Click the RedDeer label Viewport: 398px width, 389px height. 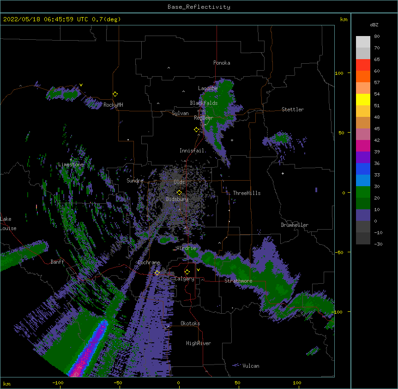[204, 118]
